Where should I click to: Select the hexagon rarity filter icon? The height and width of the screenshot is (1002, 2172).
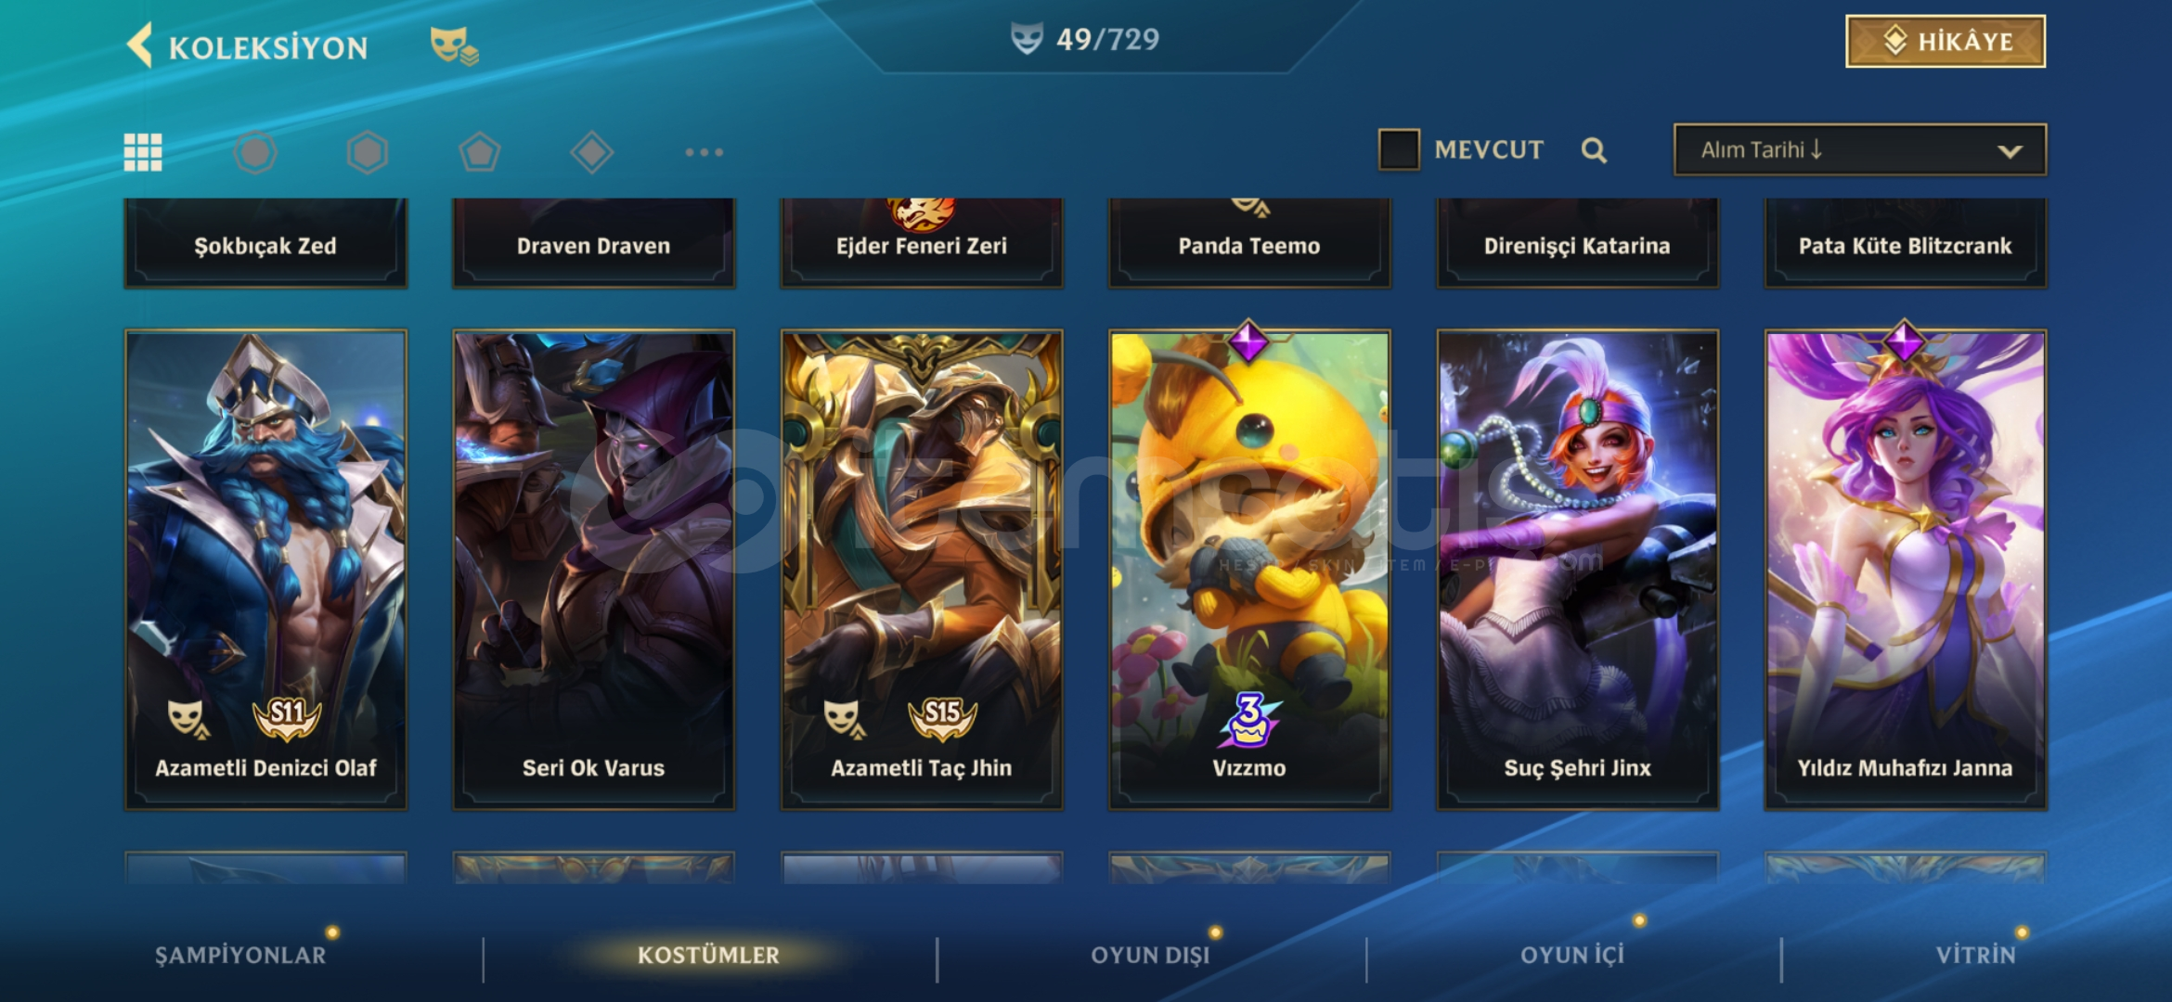pyautogui.click(x=368, y=152)
